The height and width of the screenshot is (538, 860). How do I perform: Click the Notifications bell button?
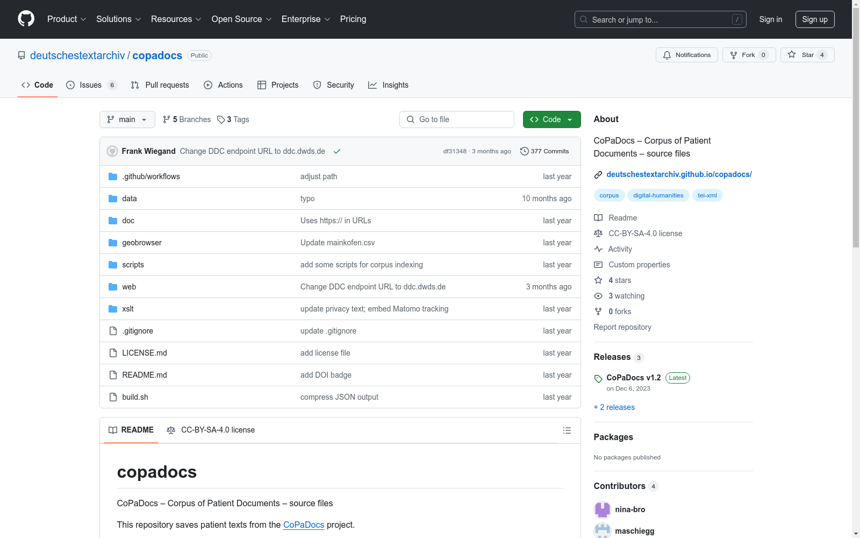687,55
